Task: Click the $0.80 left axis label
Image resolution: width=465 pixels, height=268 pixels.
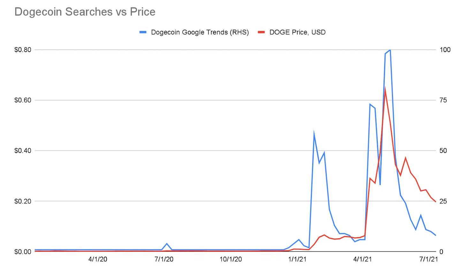Action: click(22, 50)
